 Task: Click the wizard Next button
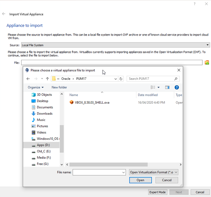(x=179, y=192)
